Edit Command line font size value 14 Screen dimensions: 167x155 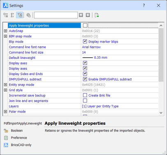coord(120,52)
